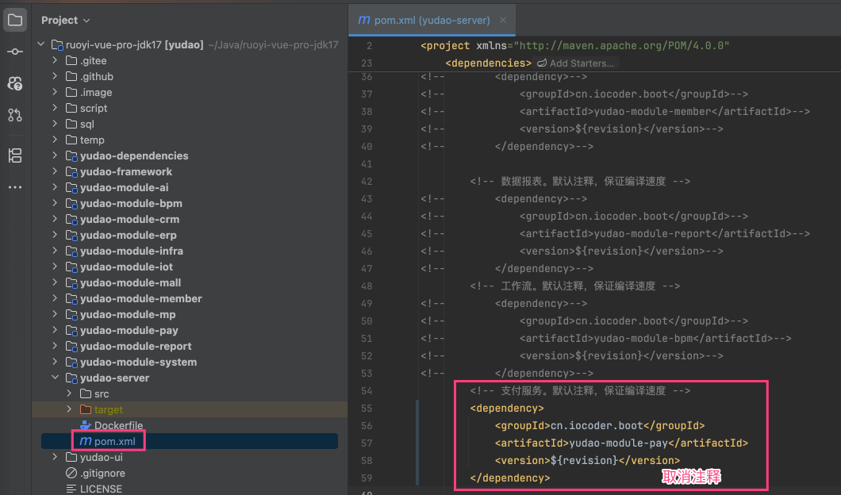Expand the yudao-ui folder
This screenshot has height=495, width=841.
[x=55, y=457]
